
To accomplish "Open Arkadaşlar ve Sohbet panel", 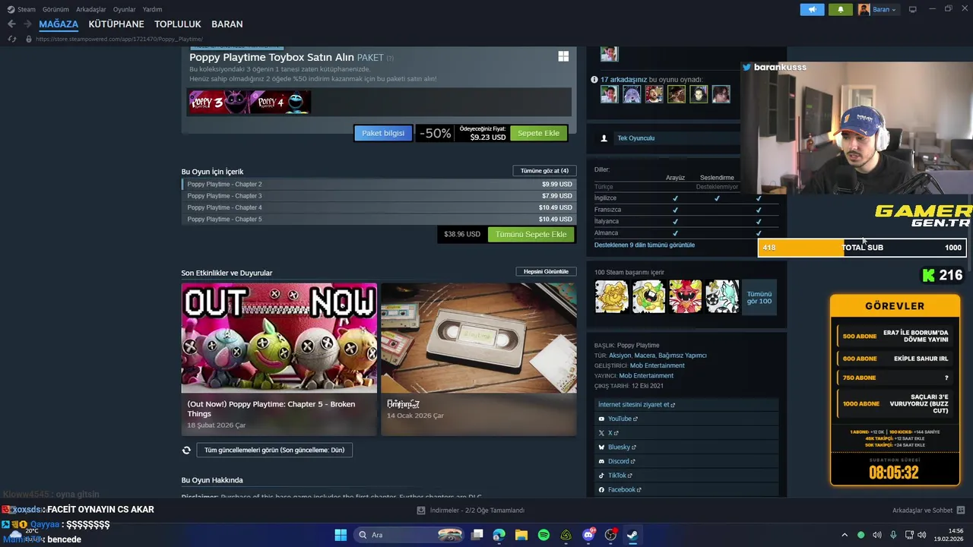I will [928, 511].
